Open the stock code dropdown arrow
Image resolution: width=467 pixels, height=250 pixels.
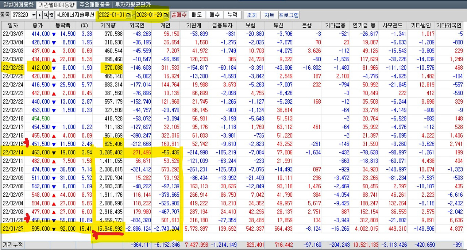click(x=34, y=15)
